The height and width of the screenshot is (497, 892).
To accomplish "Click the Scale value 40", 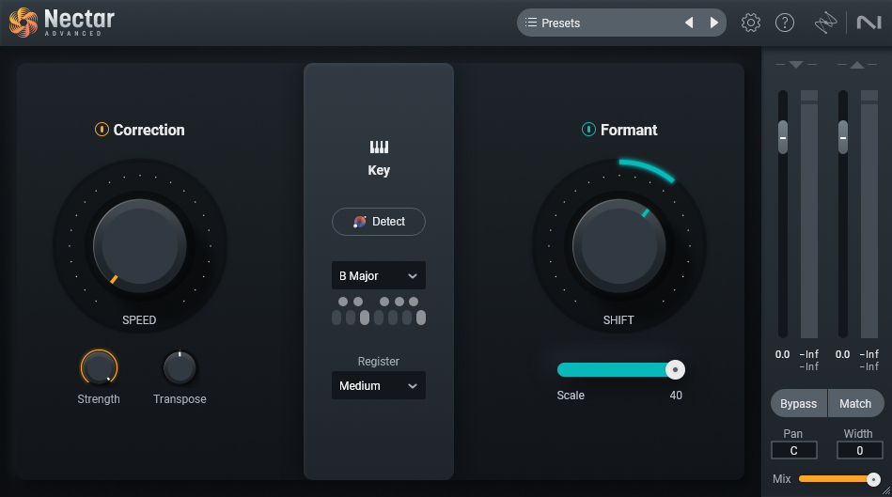I will 676,396.
